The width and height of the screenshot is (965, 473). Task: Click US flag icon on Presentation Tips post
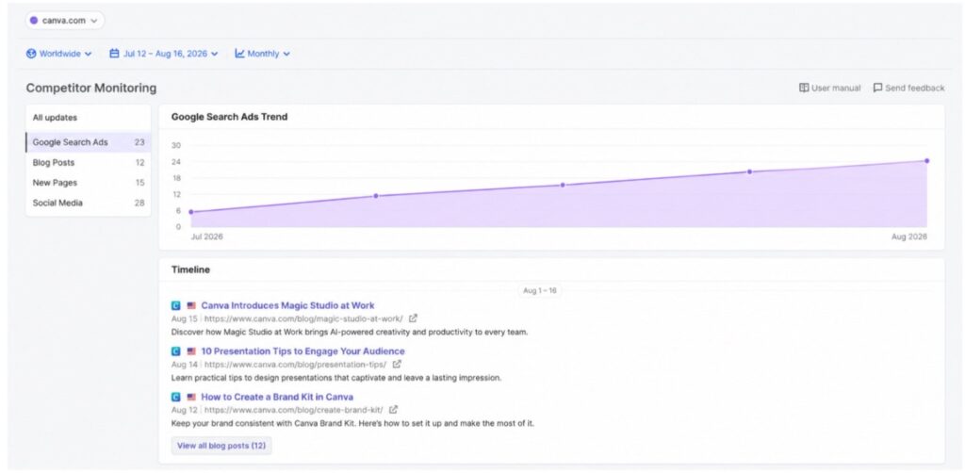point(191,351)
